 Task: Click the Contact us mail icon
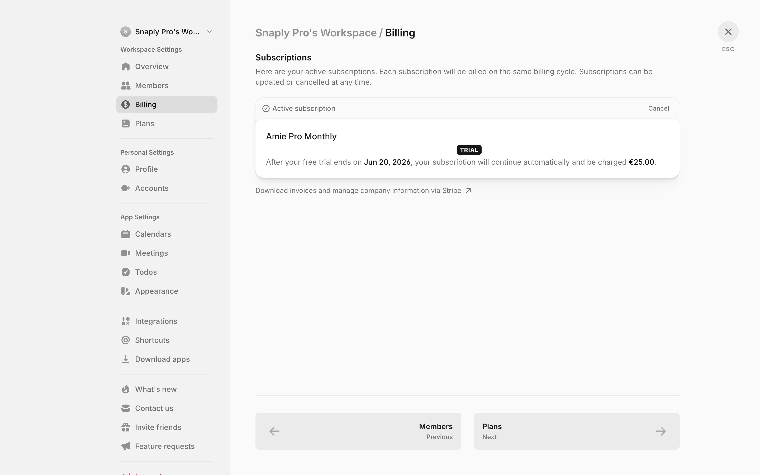pyautogui.click(x=126, y=408)
